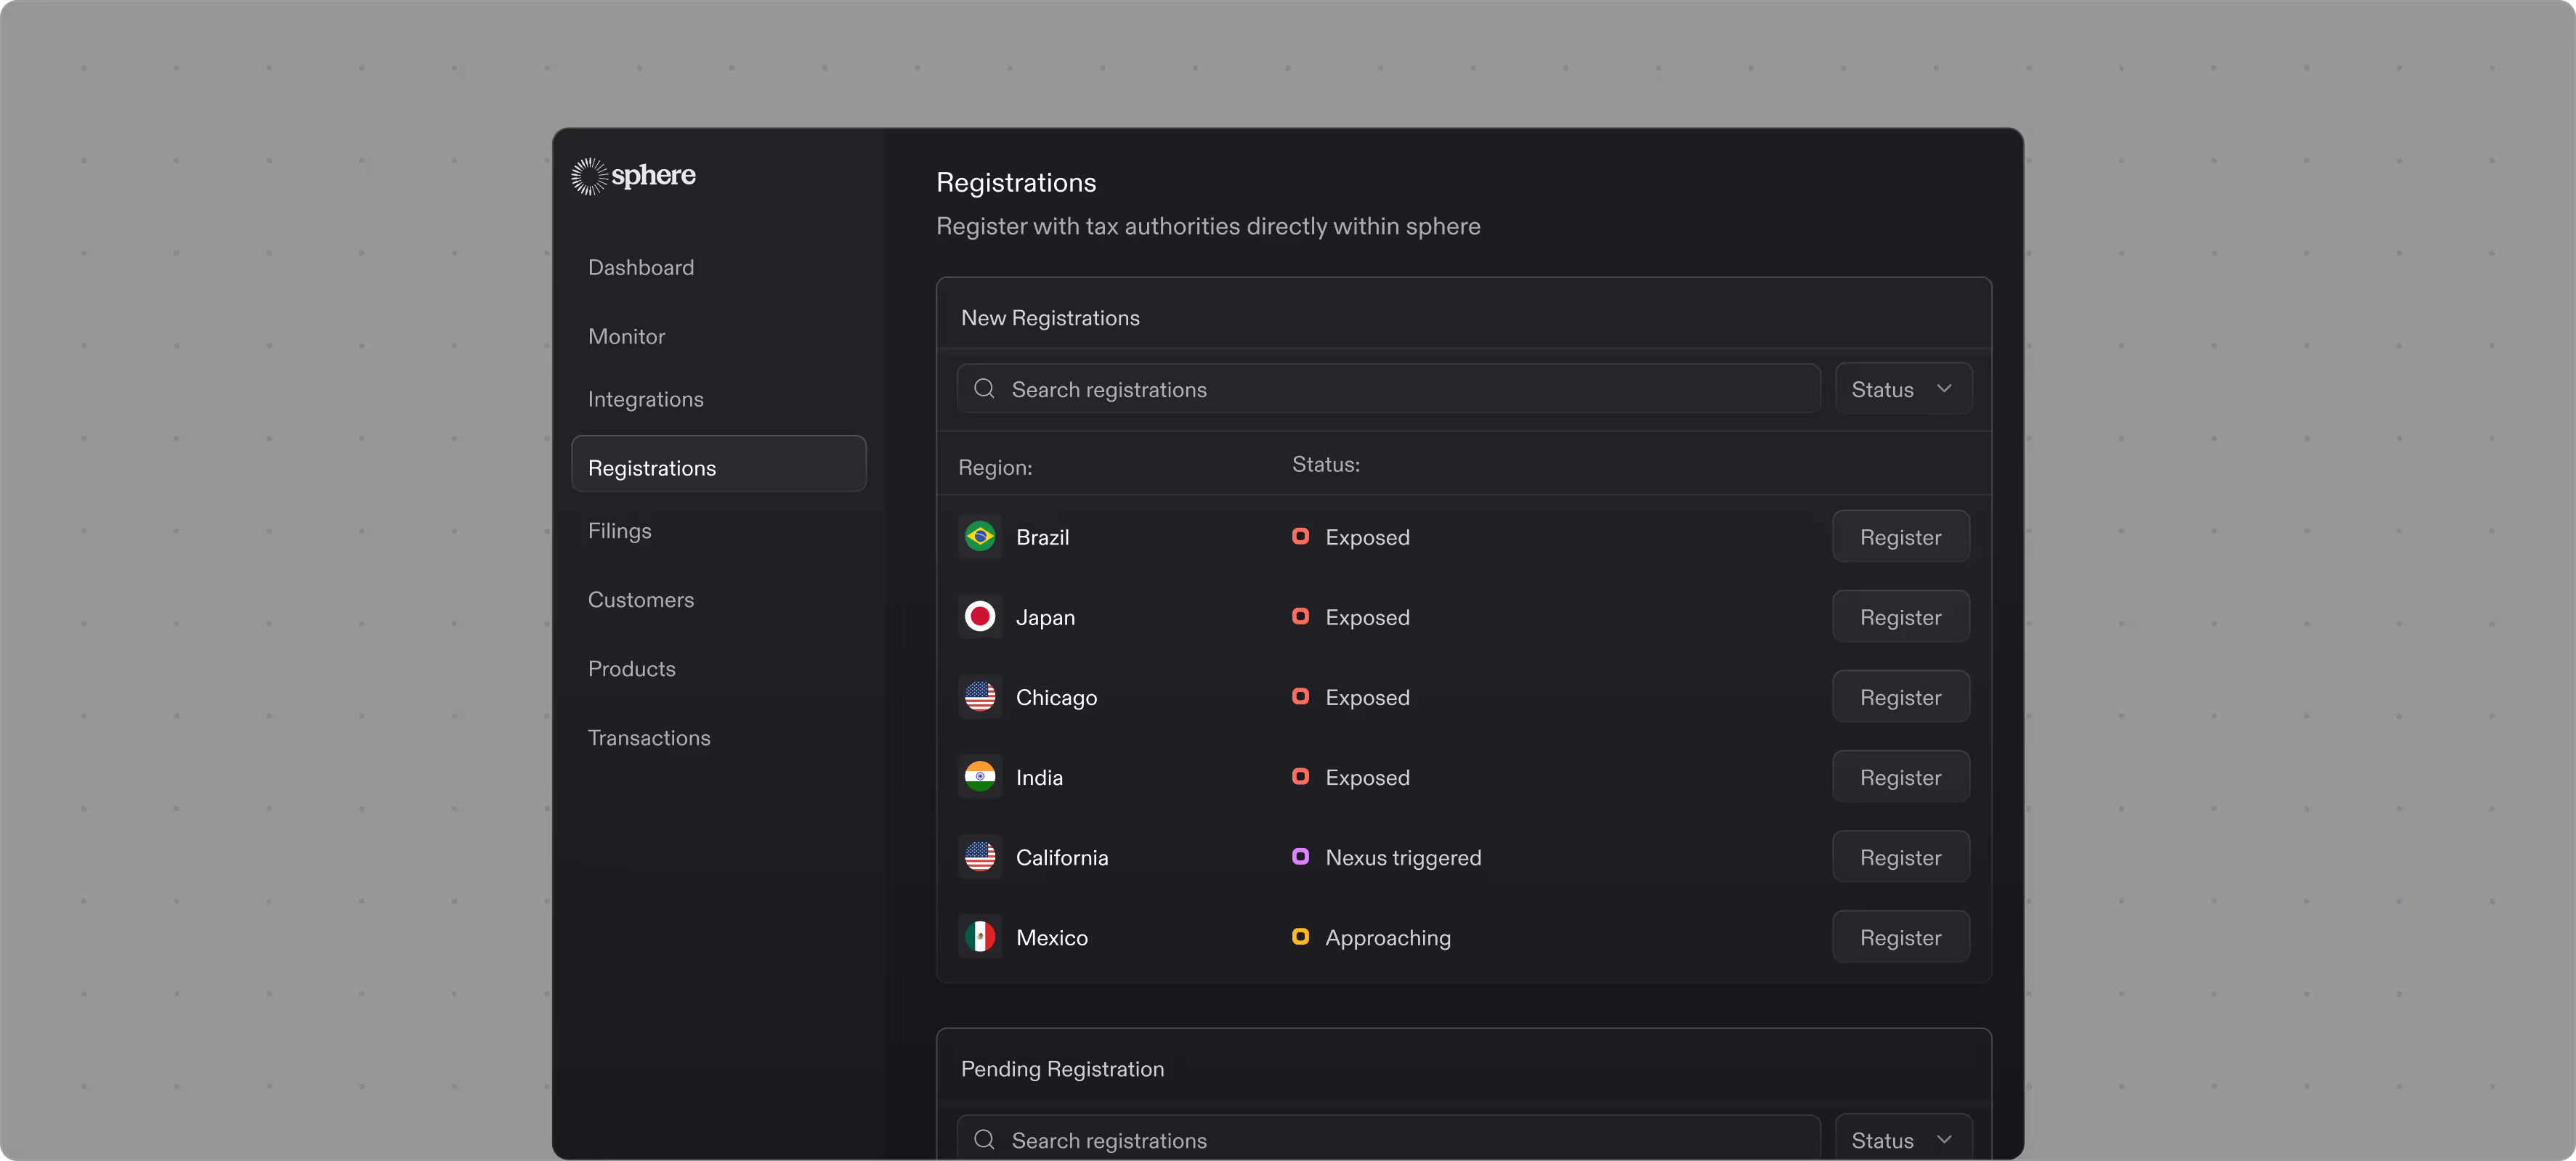Click the US flag beside Chicago
This screenshot has width=2576, height=1161.
[979, 696]
